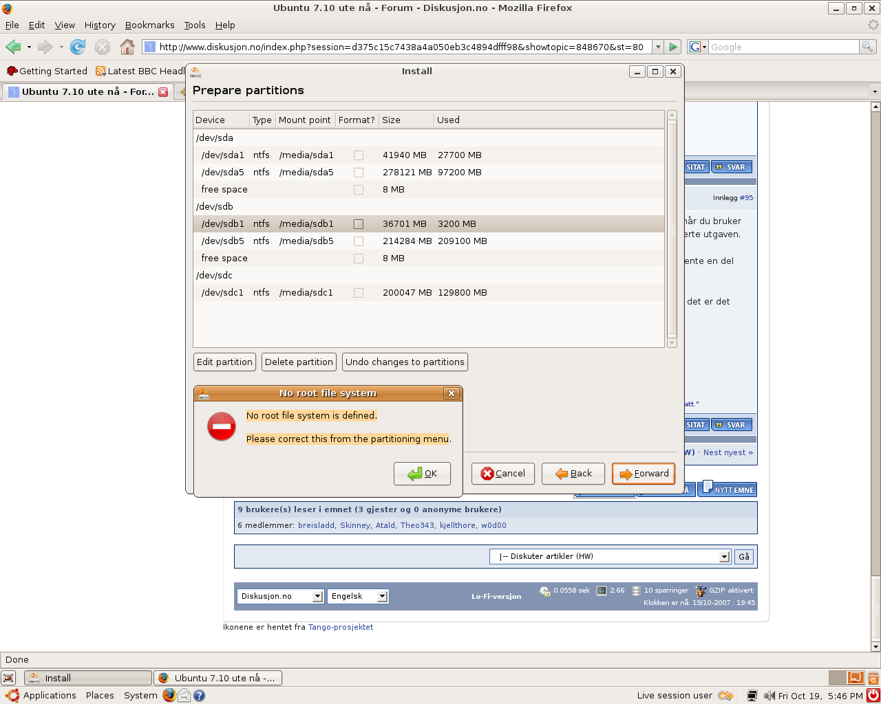The image size is (881, 704).
Task: Click the Google search magnifier icon
Action: pyautogui.click(x=868, y=47)
